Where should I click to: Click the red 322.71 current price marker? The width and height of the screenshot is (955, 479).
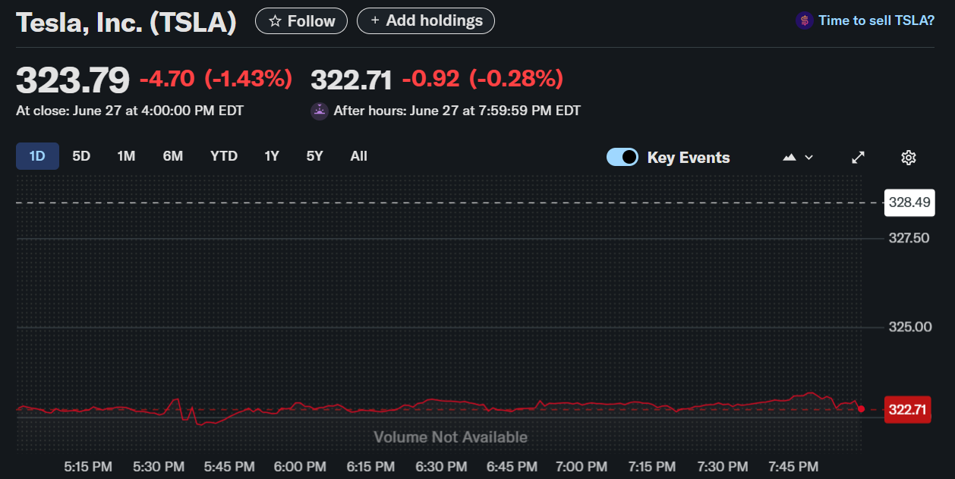908,409
